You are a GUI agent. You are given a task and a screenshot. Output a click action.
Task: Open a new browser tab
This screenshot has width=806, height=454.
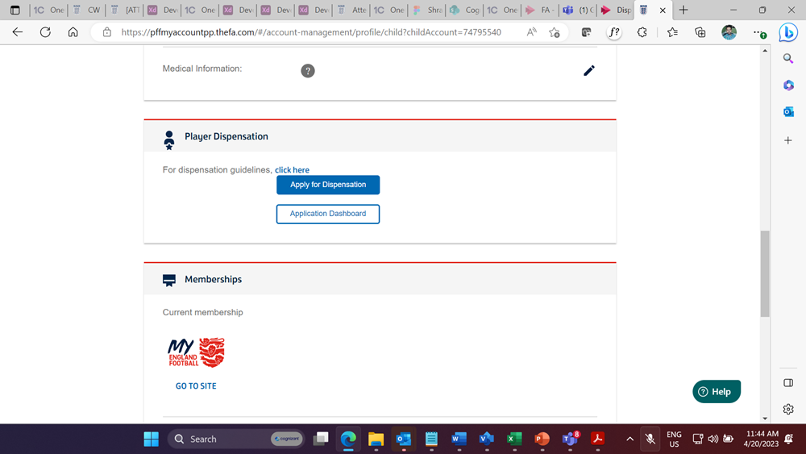683,10
